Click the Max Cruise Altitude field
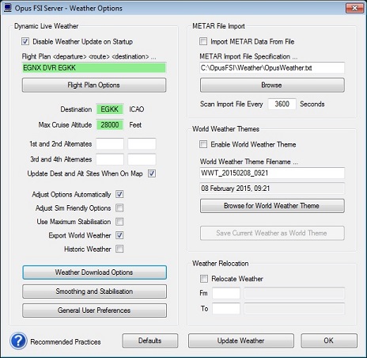This screenshot has width=367, height=358. [110, 125]
